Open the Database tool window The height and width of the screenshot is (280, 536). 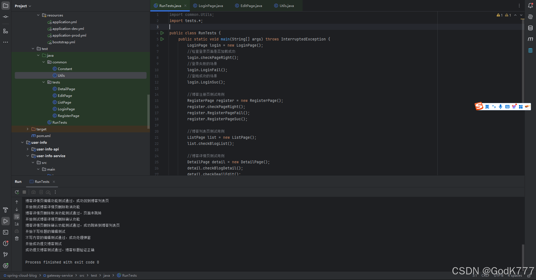point(530,28)
